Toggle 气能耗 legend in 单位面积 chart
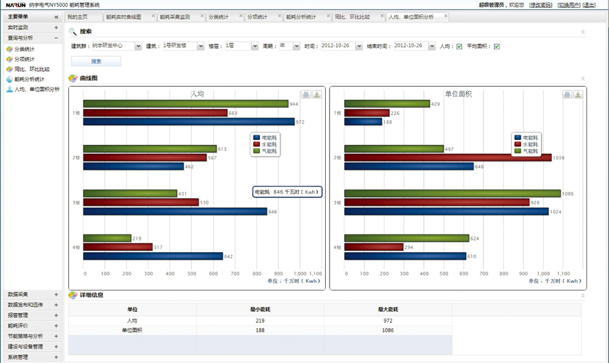This screenshot has height=363, width=609. pyautogui.click(x=526, y=151)
